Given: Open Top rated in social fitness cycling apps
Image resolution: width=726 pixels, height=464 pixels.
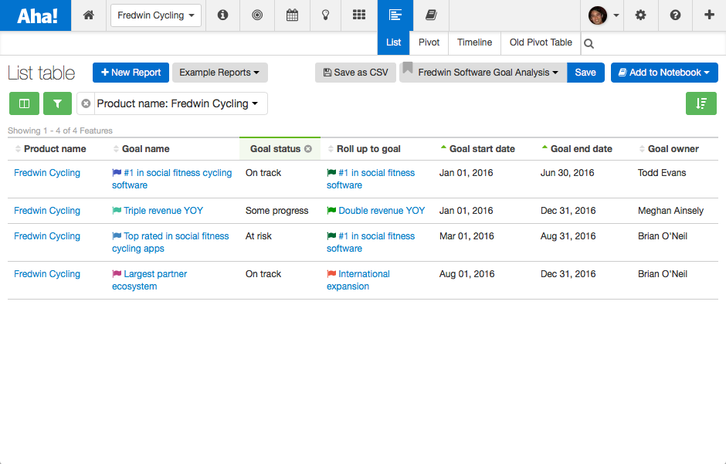Looking at the screenshot, I should (171, 242).
